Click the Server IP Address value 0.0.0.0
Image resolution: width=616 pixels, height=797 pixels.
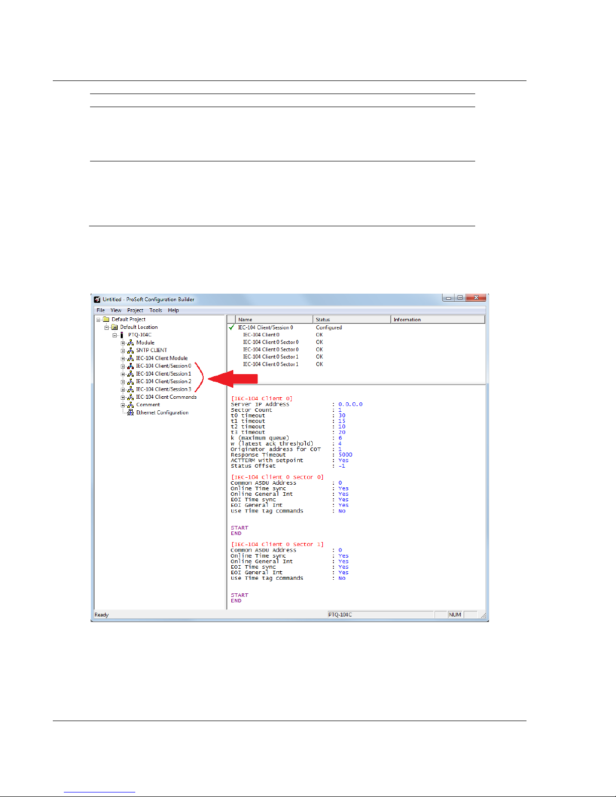click(350, 404)
